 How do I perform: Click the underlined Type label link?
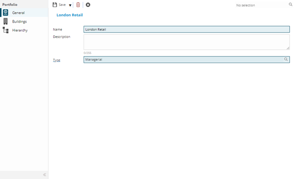tap(57, 60)
